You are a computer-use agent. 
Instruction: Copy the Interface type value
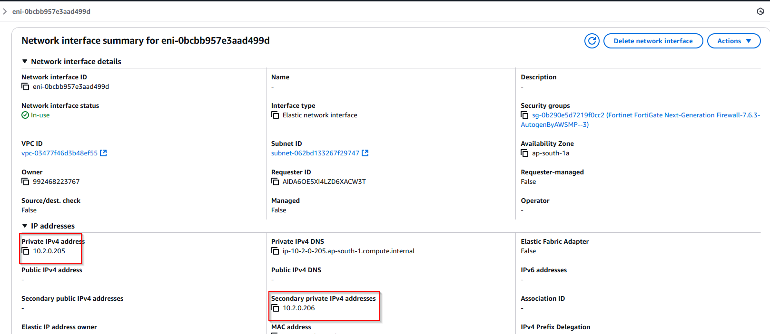[x=275, y=115]
